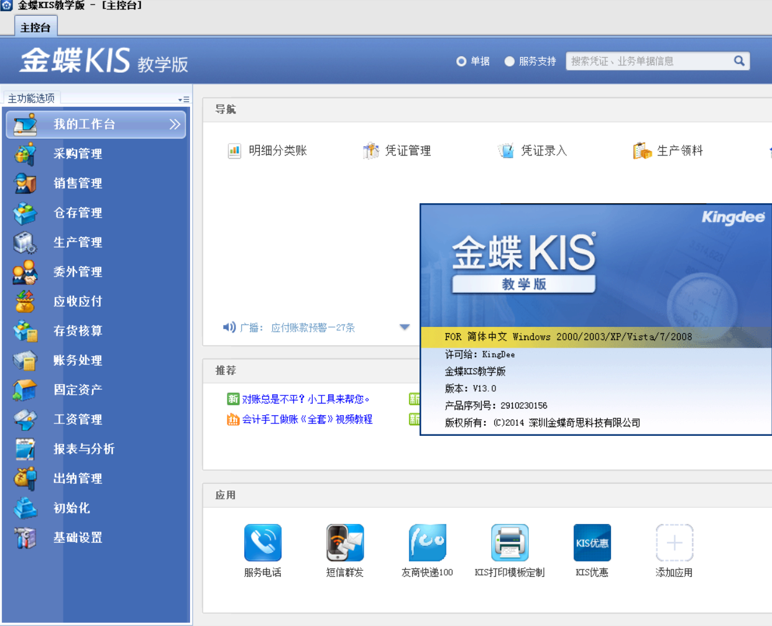Click the Kingdee logo on splash
772x626 pixels.
(733, 217)
